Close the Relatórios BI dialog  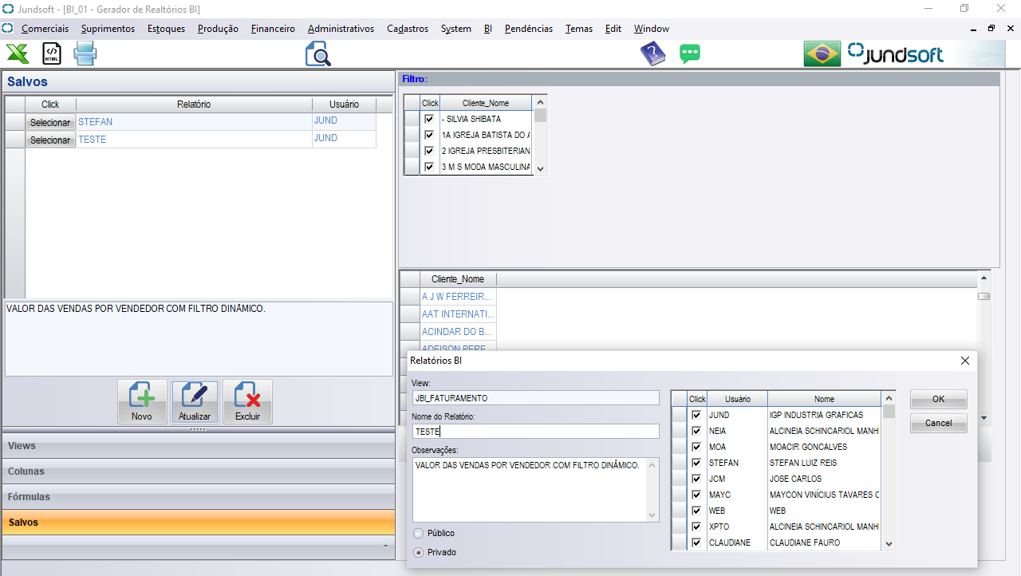point(965,361)
